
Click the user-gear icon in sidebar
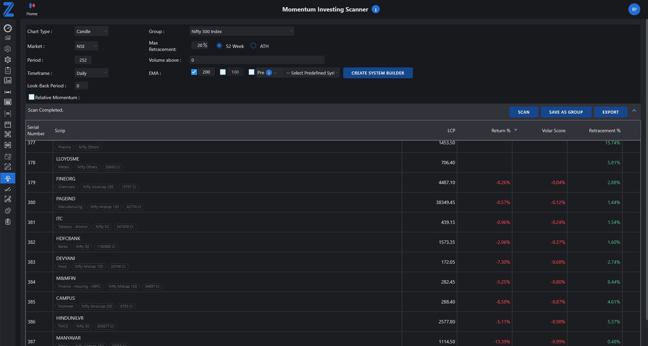(x=8, y=49)
